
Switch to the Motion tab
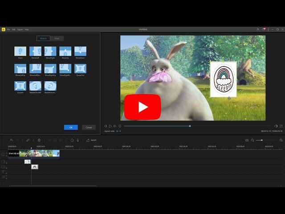(x=43, y=38)
